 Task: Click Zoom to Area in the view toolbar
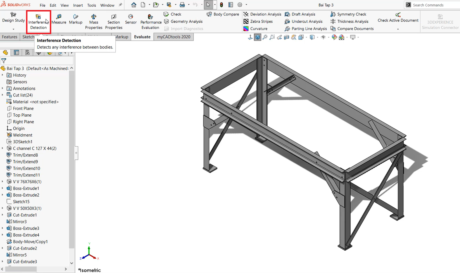tap(272, 37)
